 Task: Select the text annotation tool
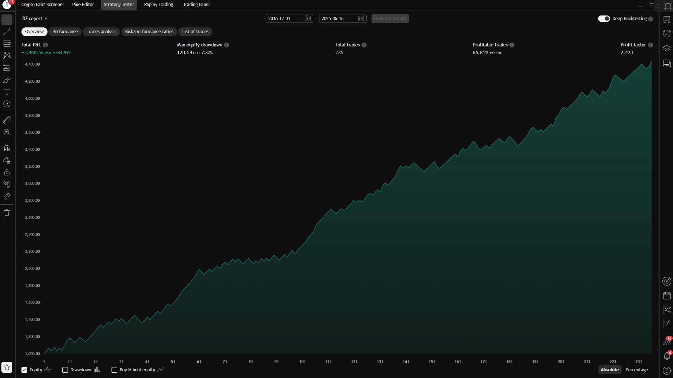pyautogui.click(x=7, y=92)
